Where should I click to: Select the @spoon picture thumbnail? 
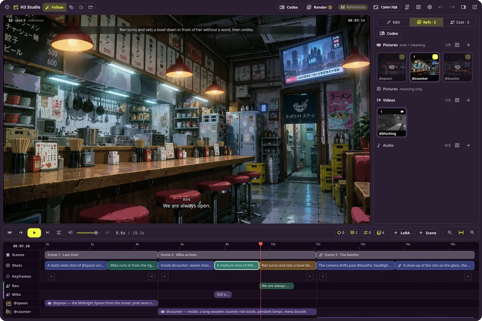pos(392,67)
